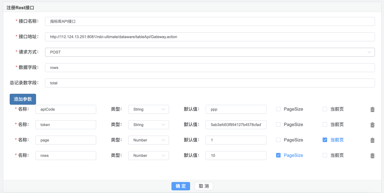Image resolution: width=384 pixels, height=193 pixels.
Task: Change type dropdown of rows parameter
Action: click(149, 155)
